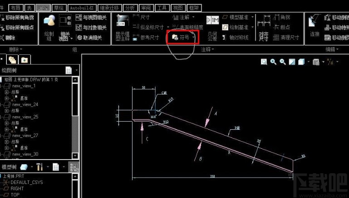Open the datum display filters dropdown
The width and height of the screenshot is (349, 198).
click(337, 62)
